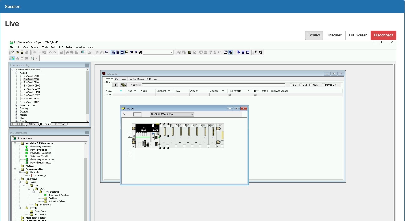Click the Test_program1 program icon
This screenshot has width=405, height=221.
point(41,192)
